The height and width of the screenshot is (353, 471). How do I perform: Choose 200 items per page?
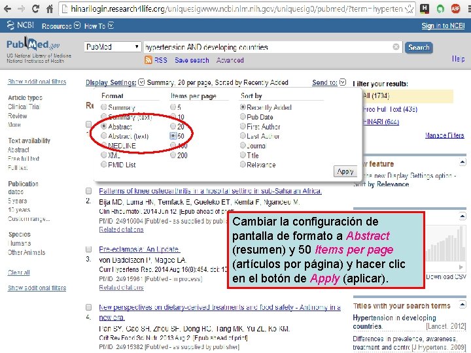pos(173,155)
